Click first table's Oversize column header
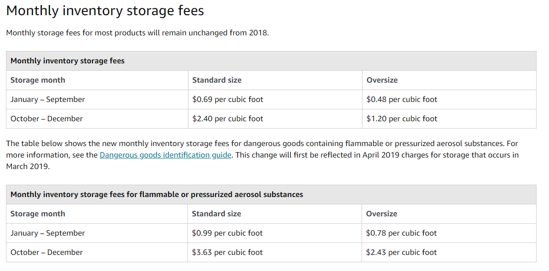549x271 pixels. pyautogui.click(x=449, y=80)
